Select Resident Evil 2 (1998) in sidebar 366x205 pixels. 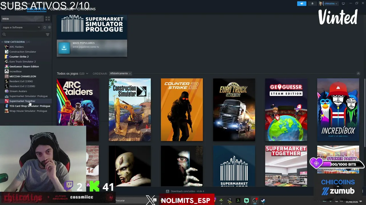[22, 86]
